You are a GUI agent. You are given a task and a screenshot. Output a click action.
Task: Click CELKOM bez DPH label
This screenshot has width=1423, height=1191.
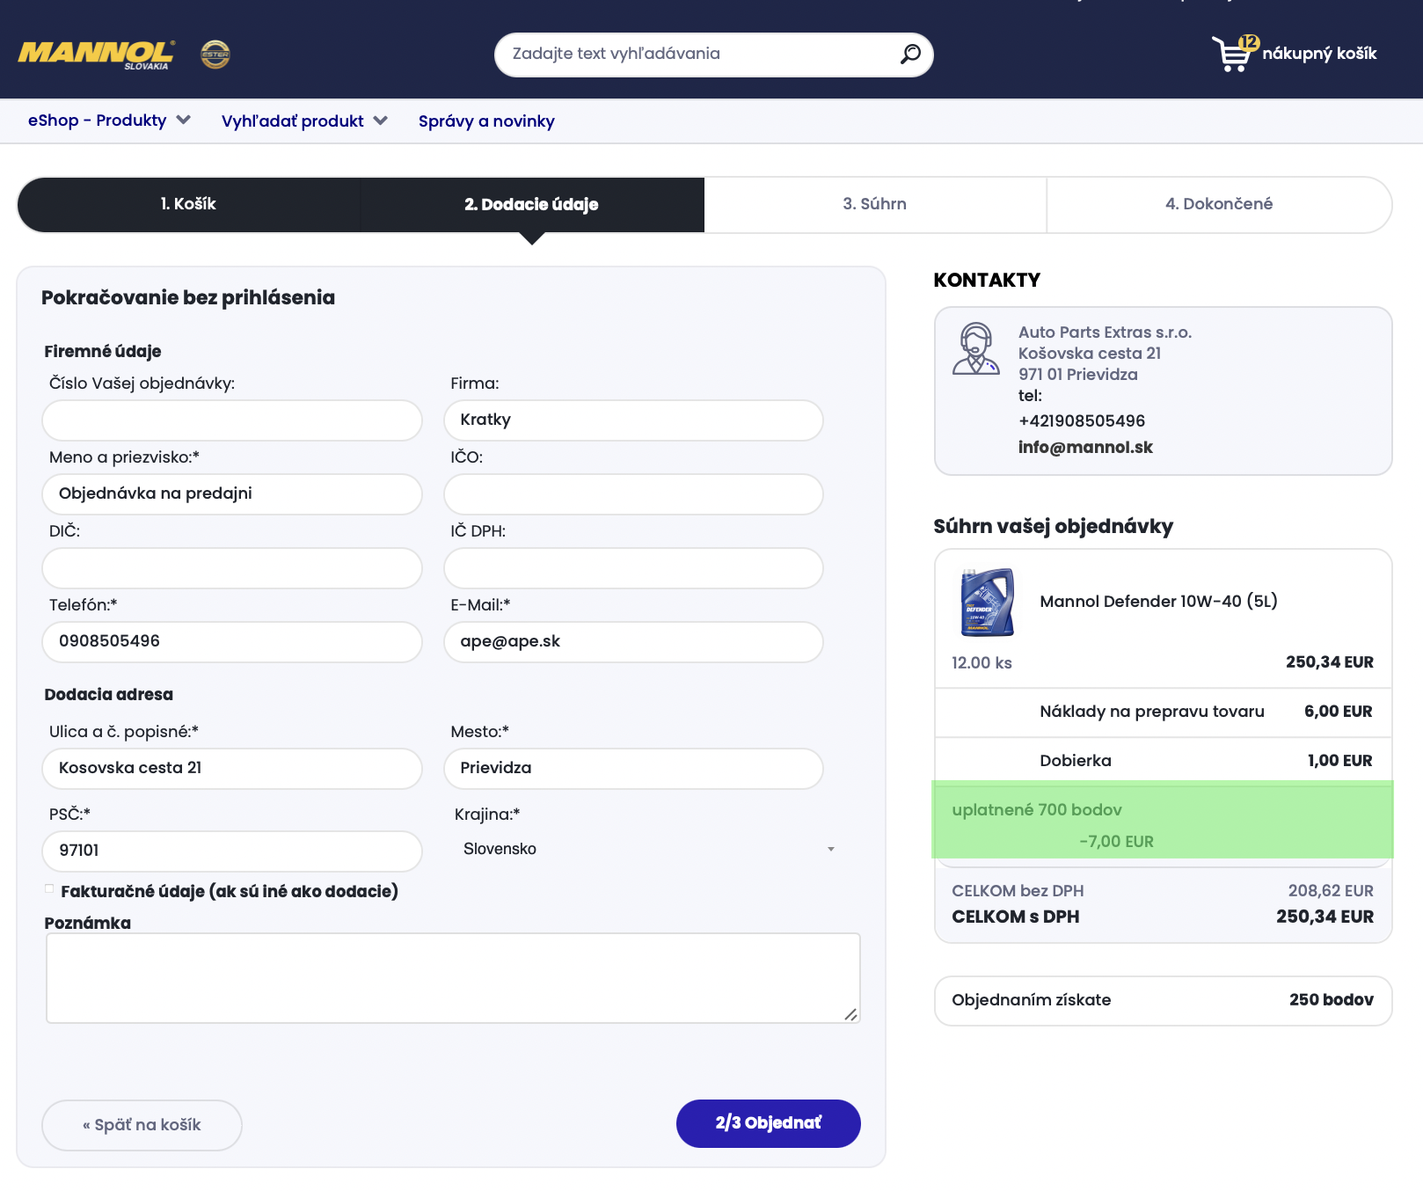tap(1018, 890)
